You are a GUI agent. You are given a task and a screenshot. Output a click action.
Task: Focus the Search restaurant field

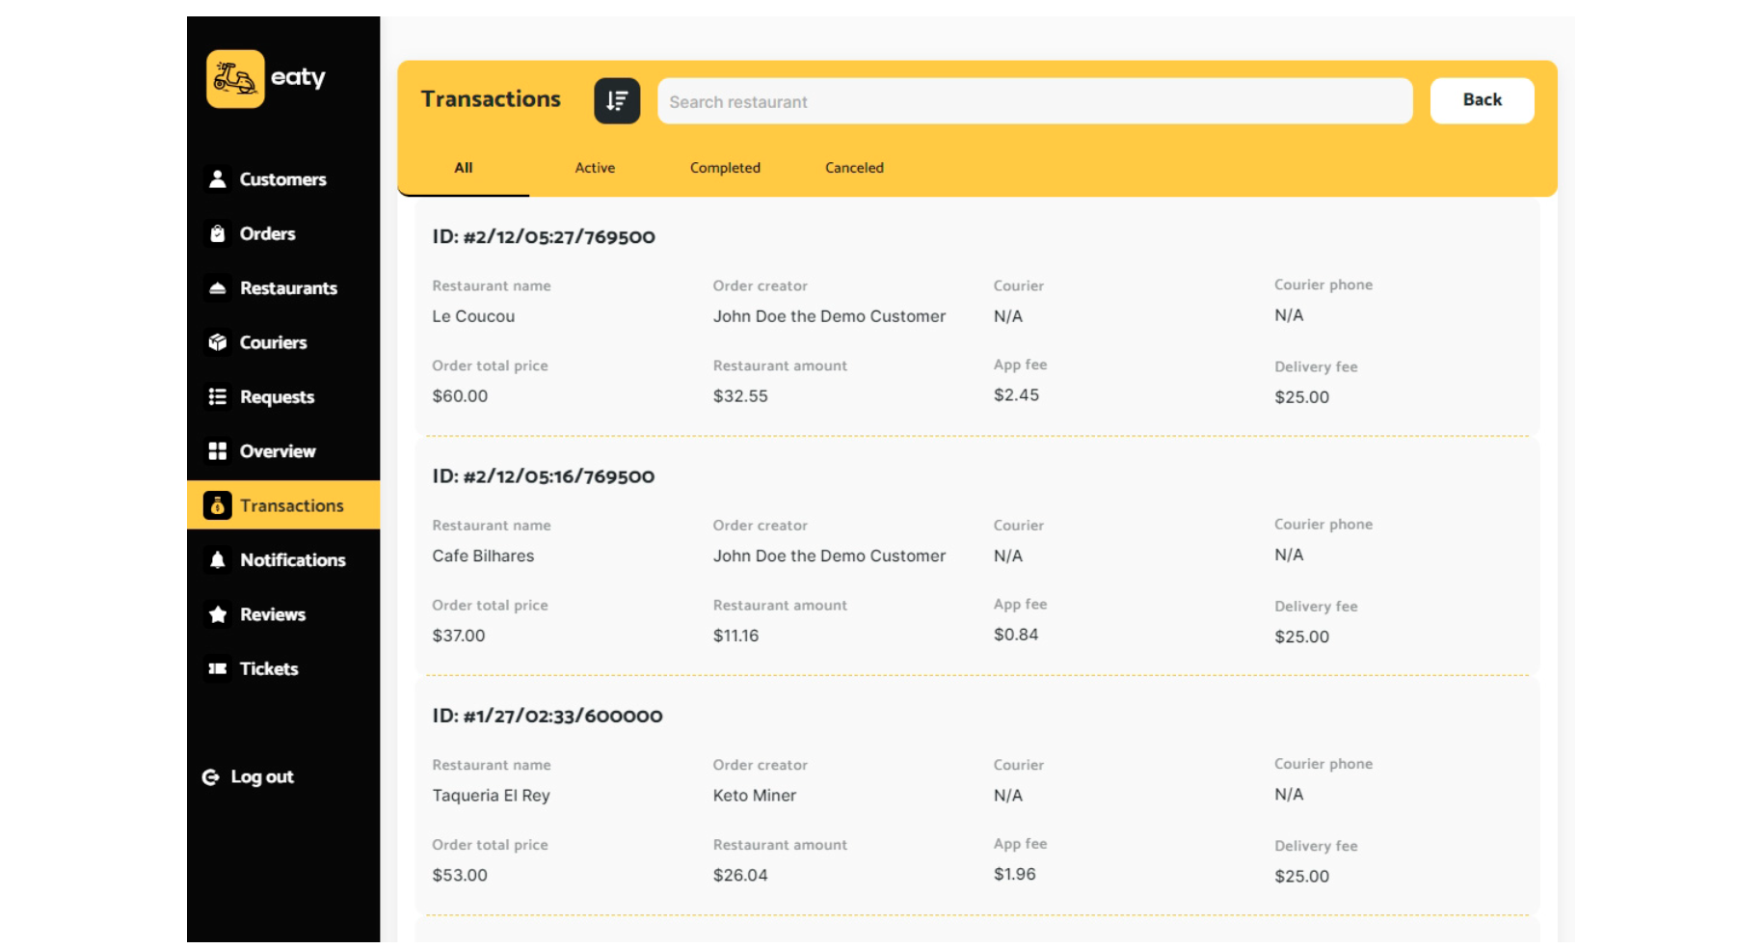(x=1034, y=101)
